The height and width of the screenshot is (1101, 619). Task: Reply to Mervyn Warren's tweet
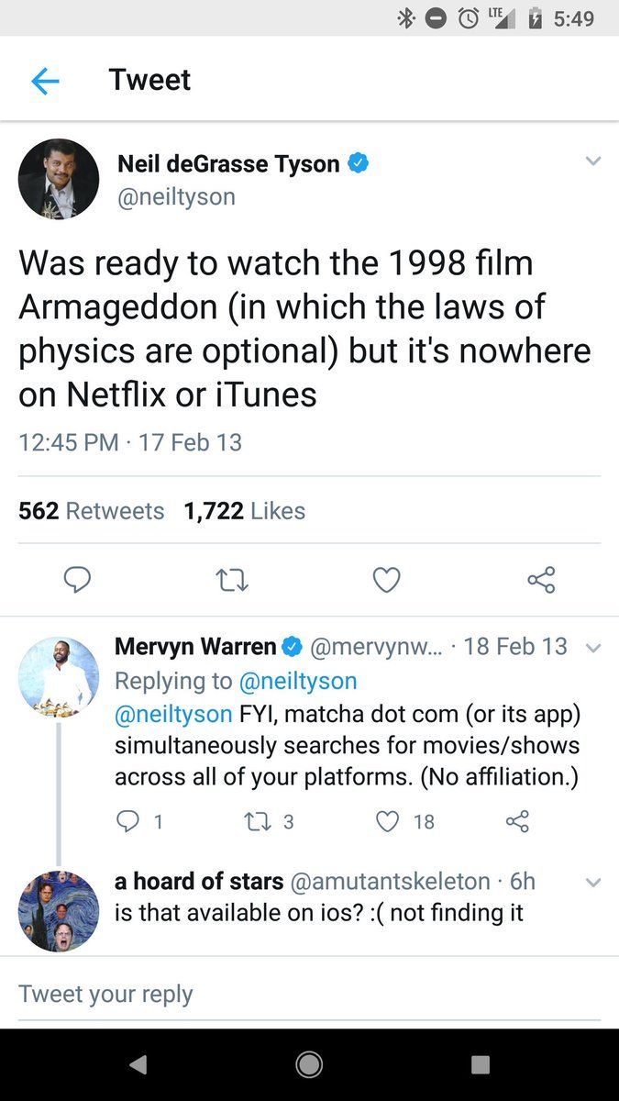(x=127, y=821)
